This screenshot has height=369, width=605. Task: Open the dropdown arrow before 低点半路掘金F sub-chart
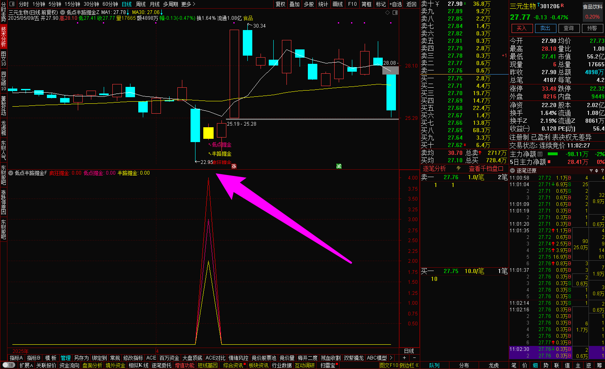pyautogui.click(x=11, y=173)
